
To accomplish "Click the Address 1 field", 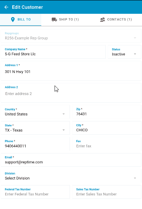I will tap(71, 71).
